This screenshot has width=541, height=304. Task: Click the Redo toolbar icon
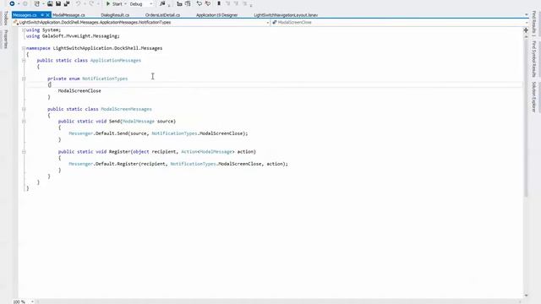pyautogui.click(x=91, y=3)
